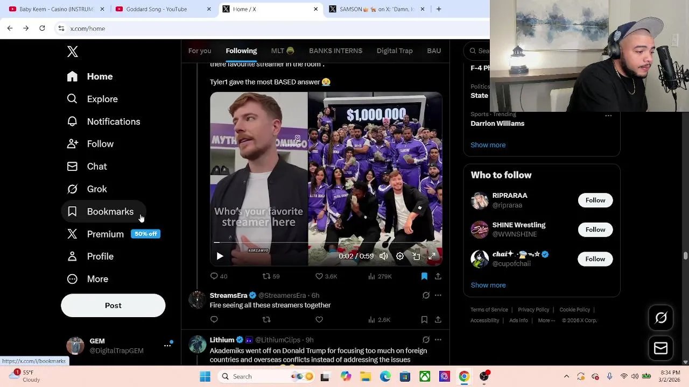Image resolution: width=689 pixels, height=387 pixels.
Task: Toggle picture-in-picture on the video
Action: pos(416,256)
